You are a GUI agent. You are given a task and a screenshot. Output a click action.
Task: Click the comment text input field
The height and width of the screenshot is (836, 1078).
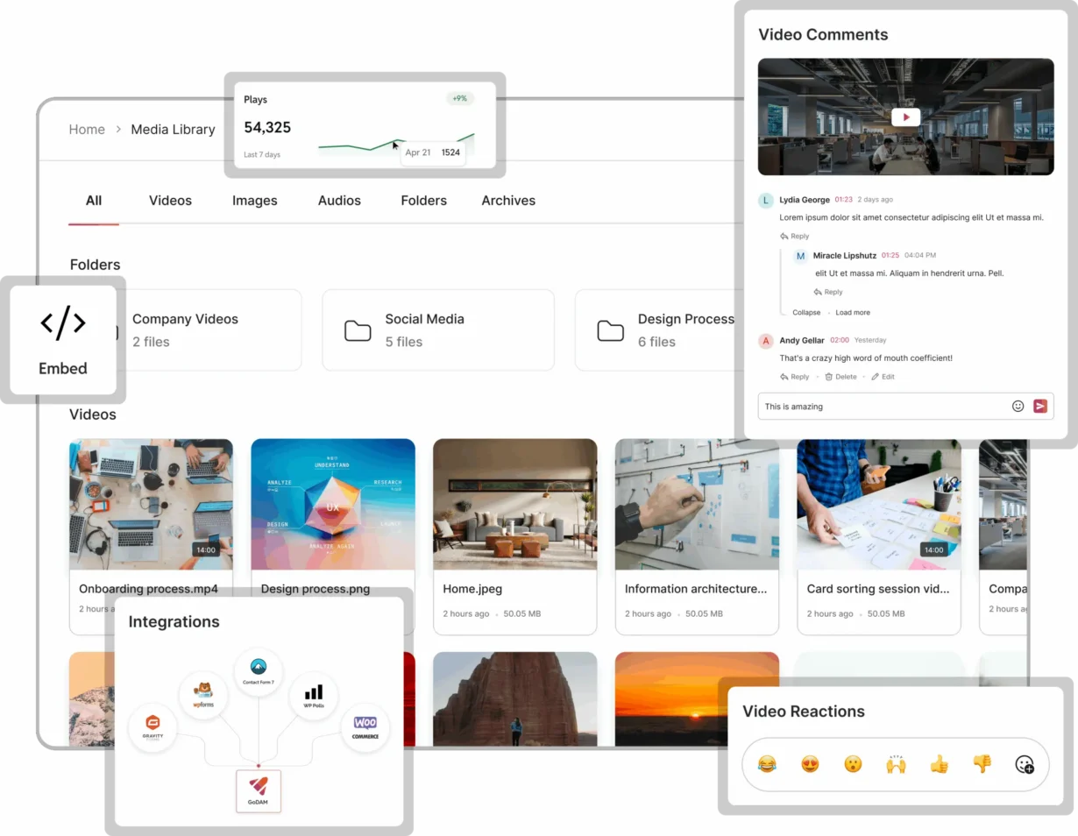[881, 407]
